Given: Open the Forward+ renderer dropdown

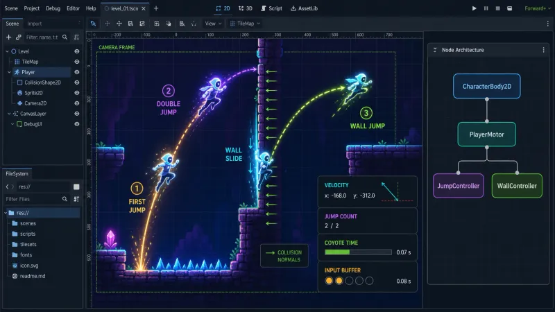Looking at the screenshot, I should coord(538,8).
